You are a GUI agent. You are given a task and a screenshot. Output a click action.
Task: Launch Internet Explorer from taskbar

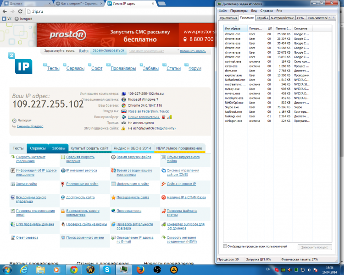coord(24,269)
